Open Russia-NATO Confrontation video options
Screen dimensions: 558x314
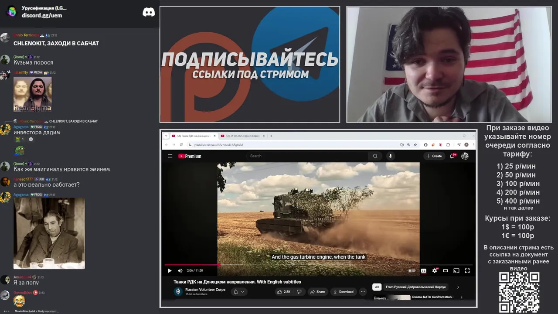coord(462,297)
